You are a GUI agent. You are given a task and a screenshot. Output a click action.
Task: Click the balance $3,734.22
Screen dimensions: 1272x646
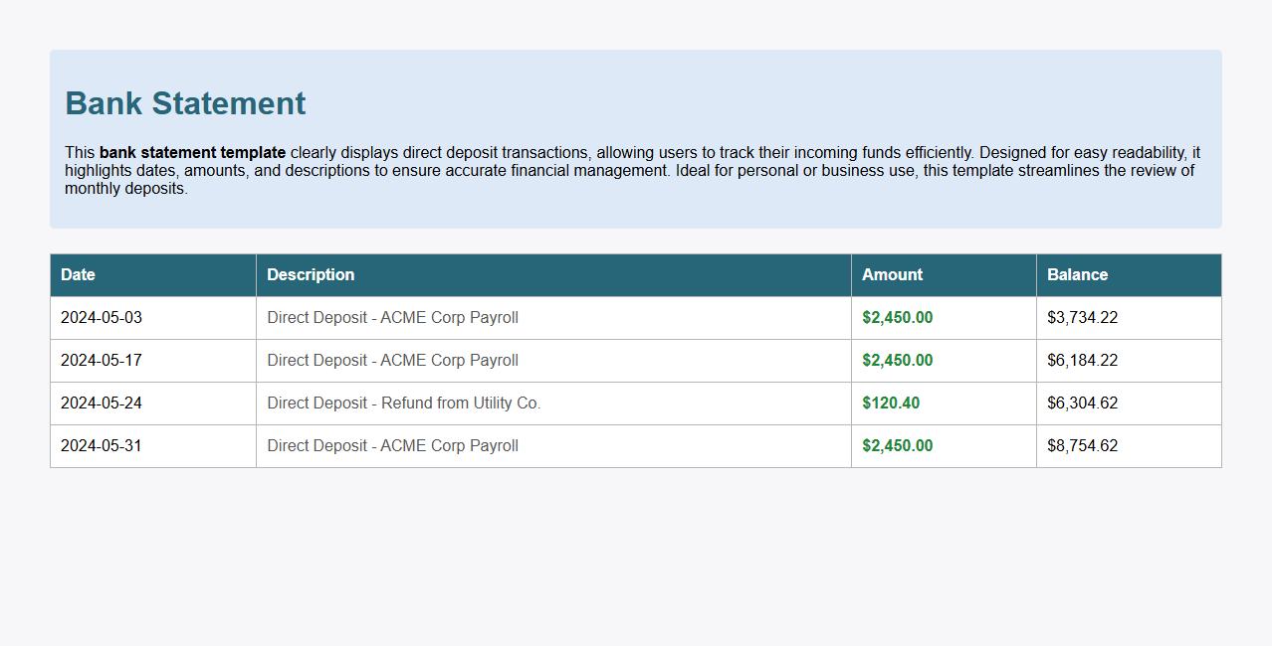[1082, 317]
